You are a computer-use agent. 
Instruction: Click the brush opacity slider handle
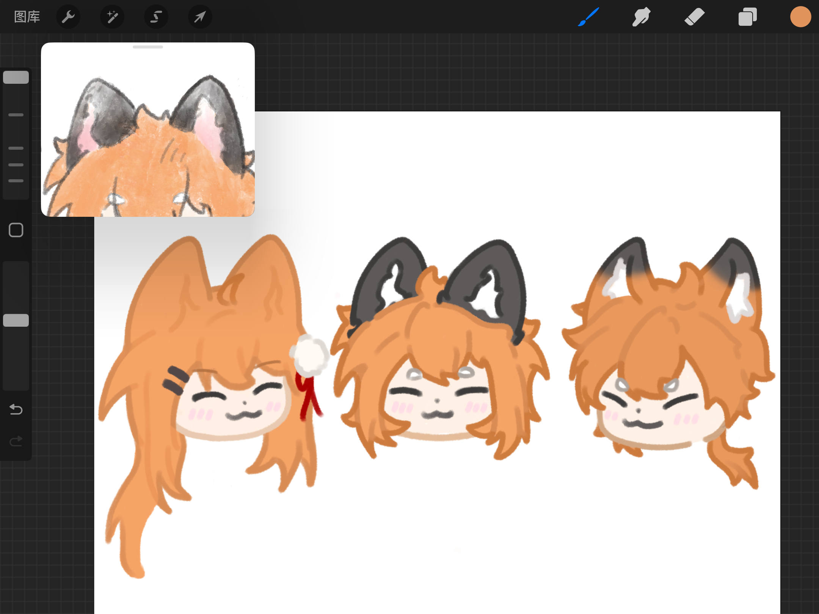tap(16, 320)
